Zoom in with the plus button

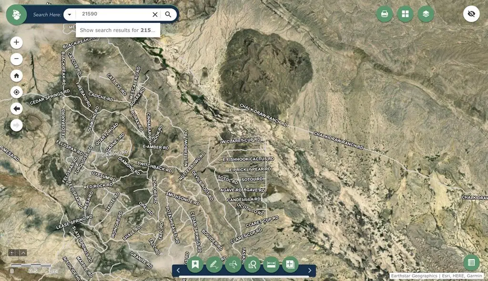click(17, 42)
